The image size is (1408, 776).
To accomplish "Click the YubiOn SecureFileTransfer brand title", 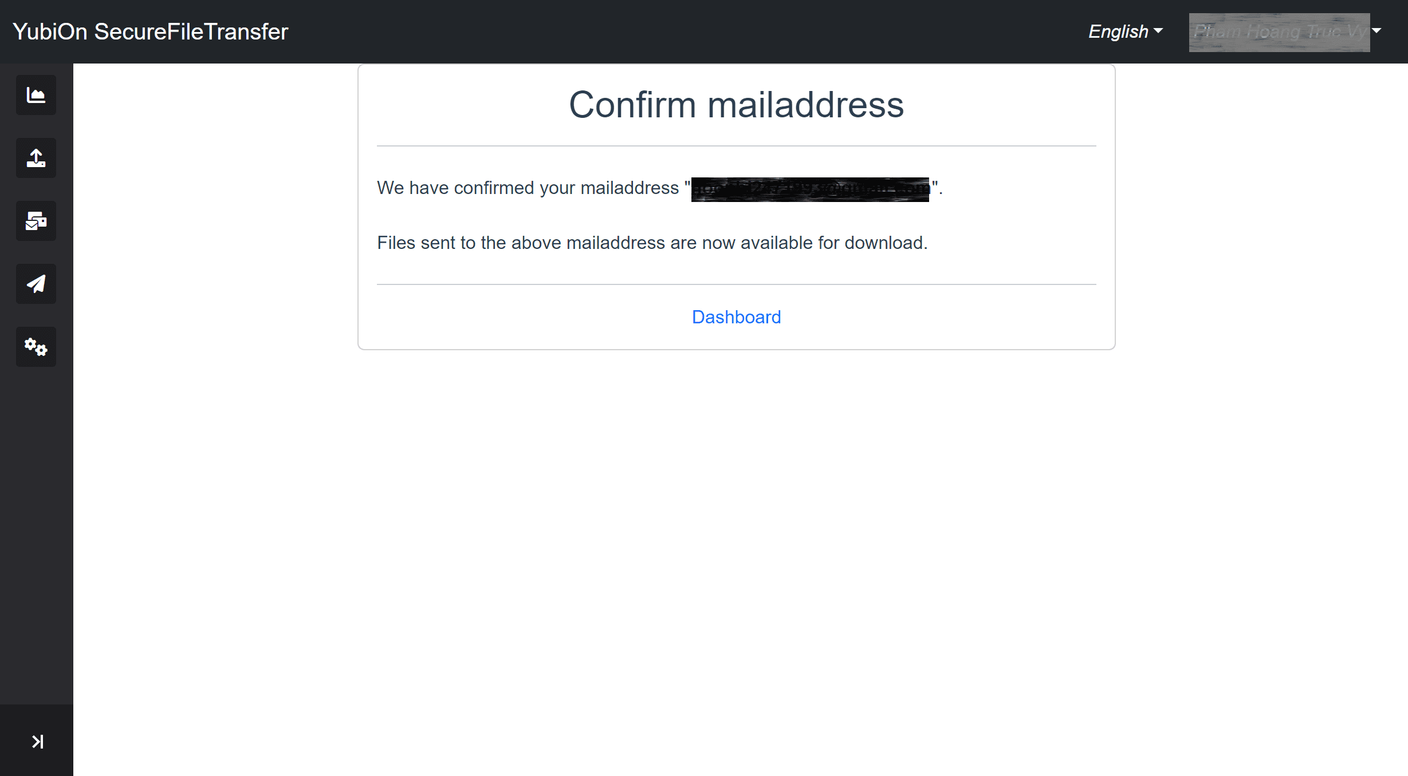I will click(x=151, y=31).
